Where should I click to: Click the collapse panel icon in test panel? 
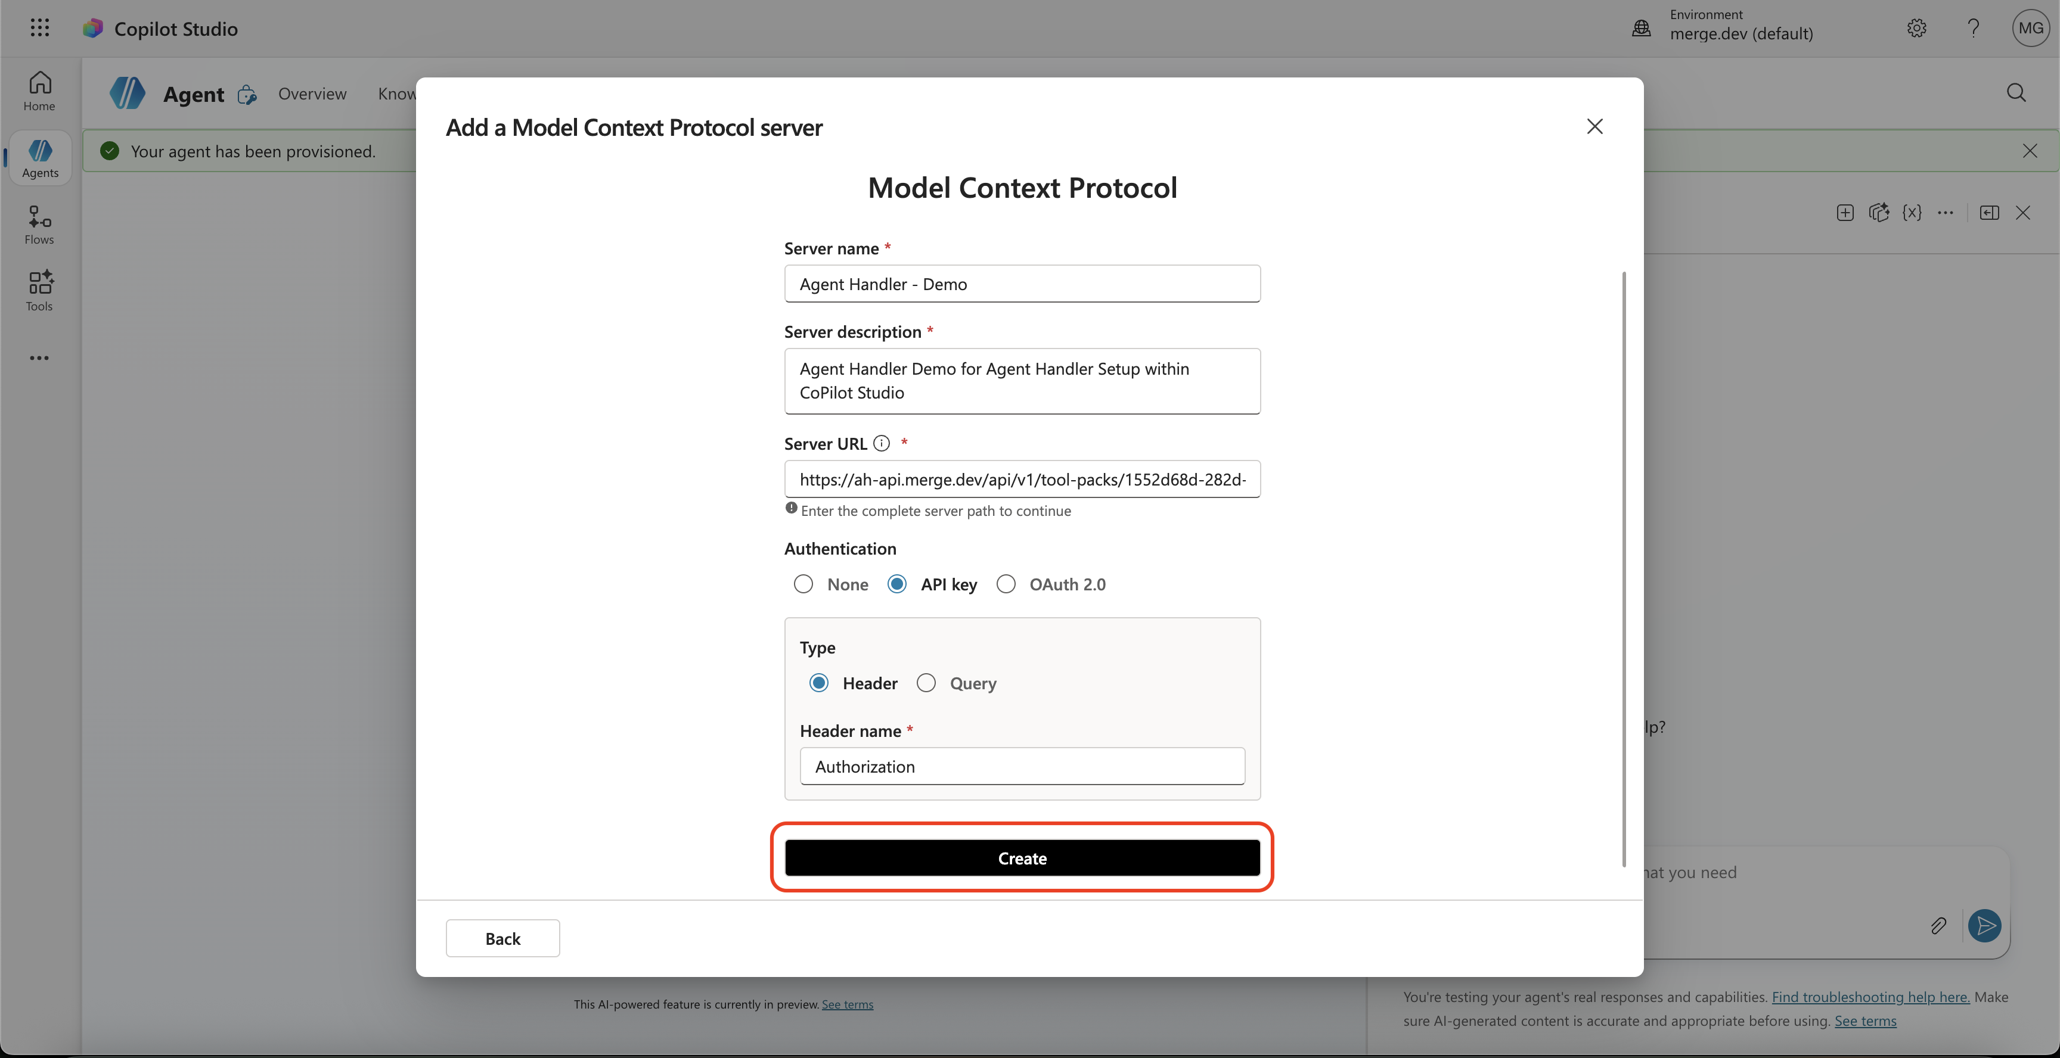click(x=1989, y=213)
